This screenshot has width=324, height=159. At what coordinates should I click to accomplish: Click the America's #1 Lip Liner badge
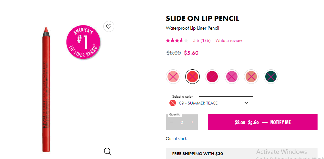click(83, 42)
